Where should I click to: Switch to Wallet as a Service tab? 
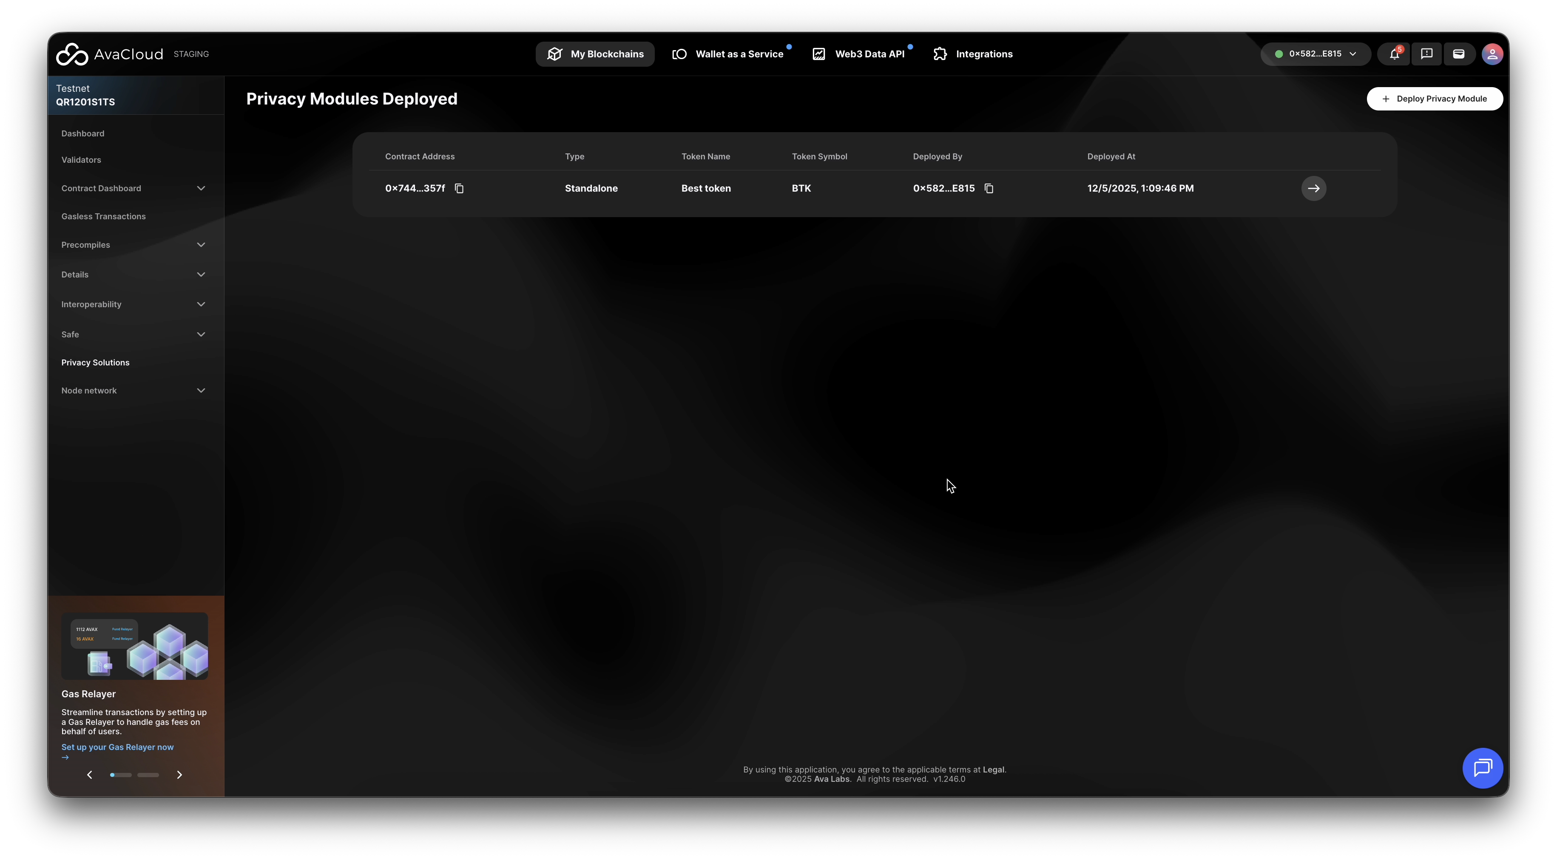click(728, 54)
